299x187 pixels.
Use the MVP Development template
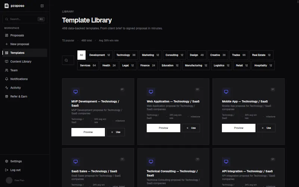click(x=116, y=132)
